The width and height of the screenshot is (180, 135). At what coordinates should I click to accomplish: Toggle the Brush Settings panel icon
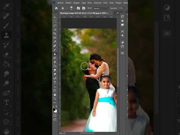[78, 8]
